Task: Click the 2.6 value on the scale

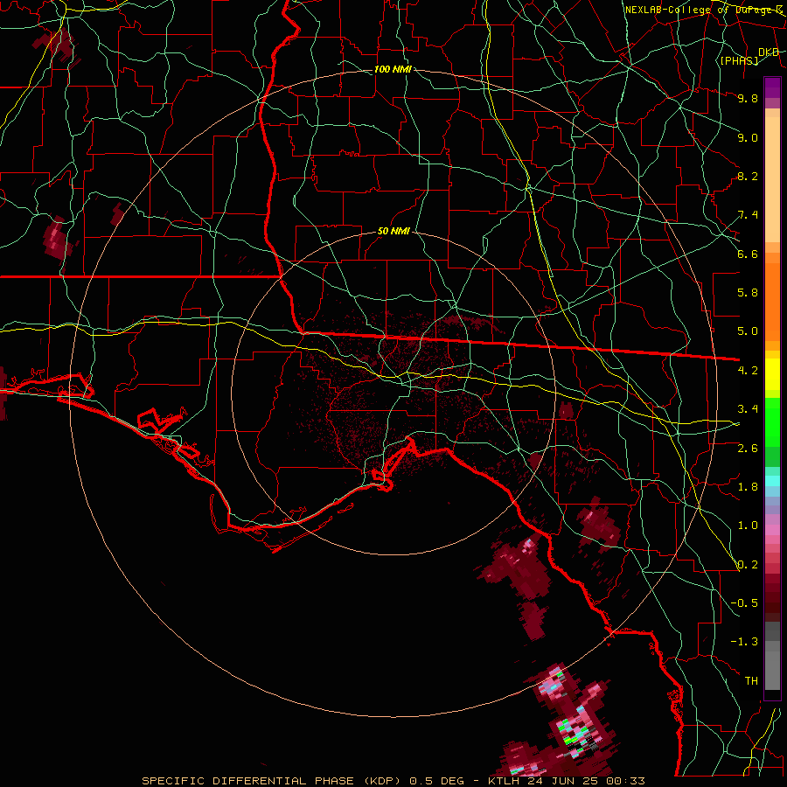Action: (x=748, y=449)
